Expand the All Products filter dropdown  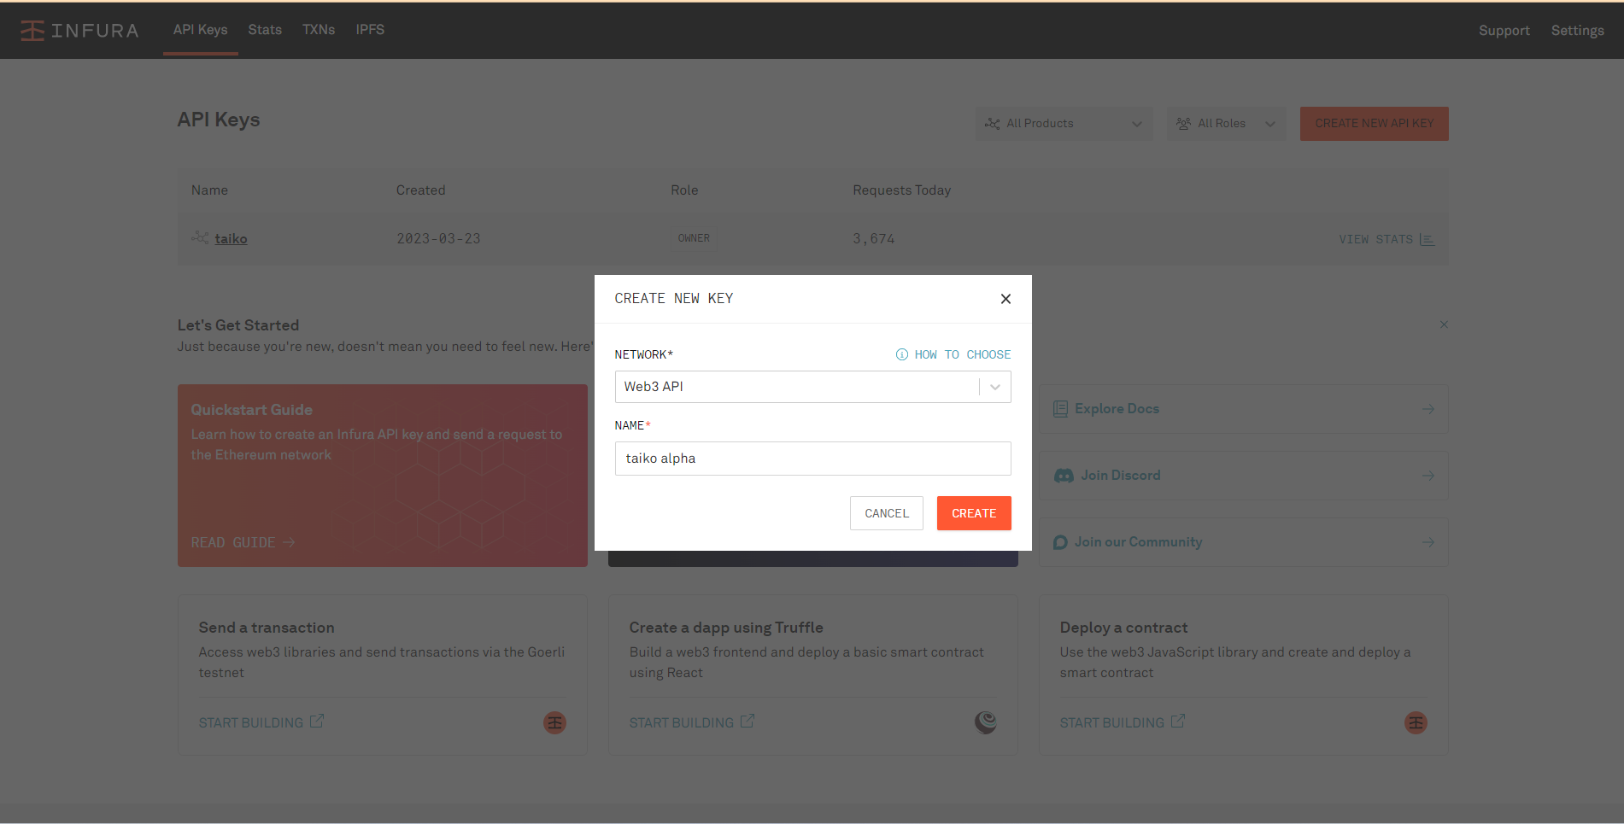1064,124
